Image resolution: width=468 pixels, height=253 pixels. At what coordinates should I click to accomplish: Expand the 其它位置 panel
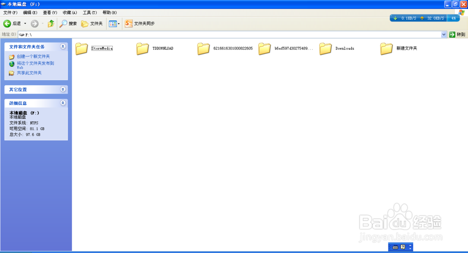pyautogui.click(x=63, y=89)
